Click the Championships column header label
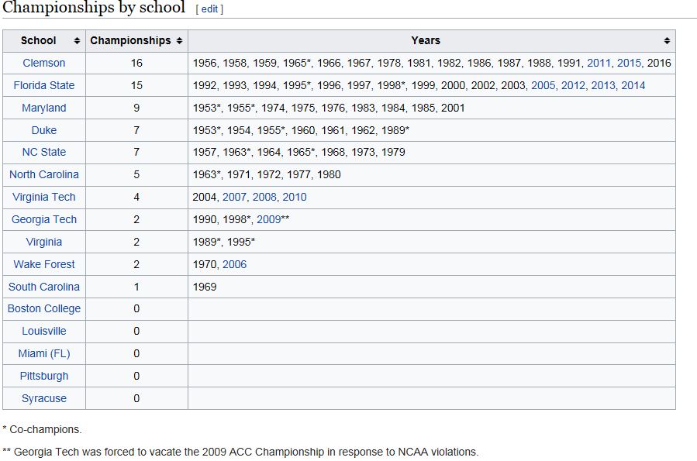 [x=130, y=41]
